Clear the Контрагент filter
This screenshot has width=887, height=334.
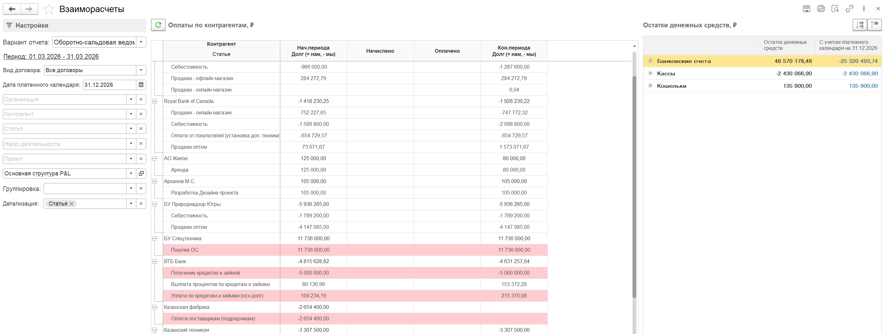point(141,114)
